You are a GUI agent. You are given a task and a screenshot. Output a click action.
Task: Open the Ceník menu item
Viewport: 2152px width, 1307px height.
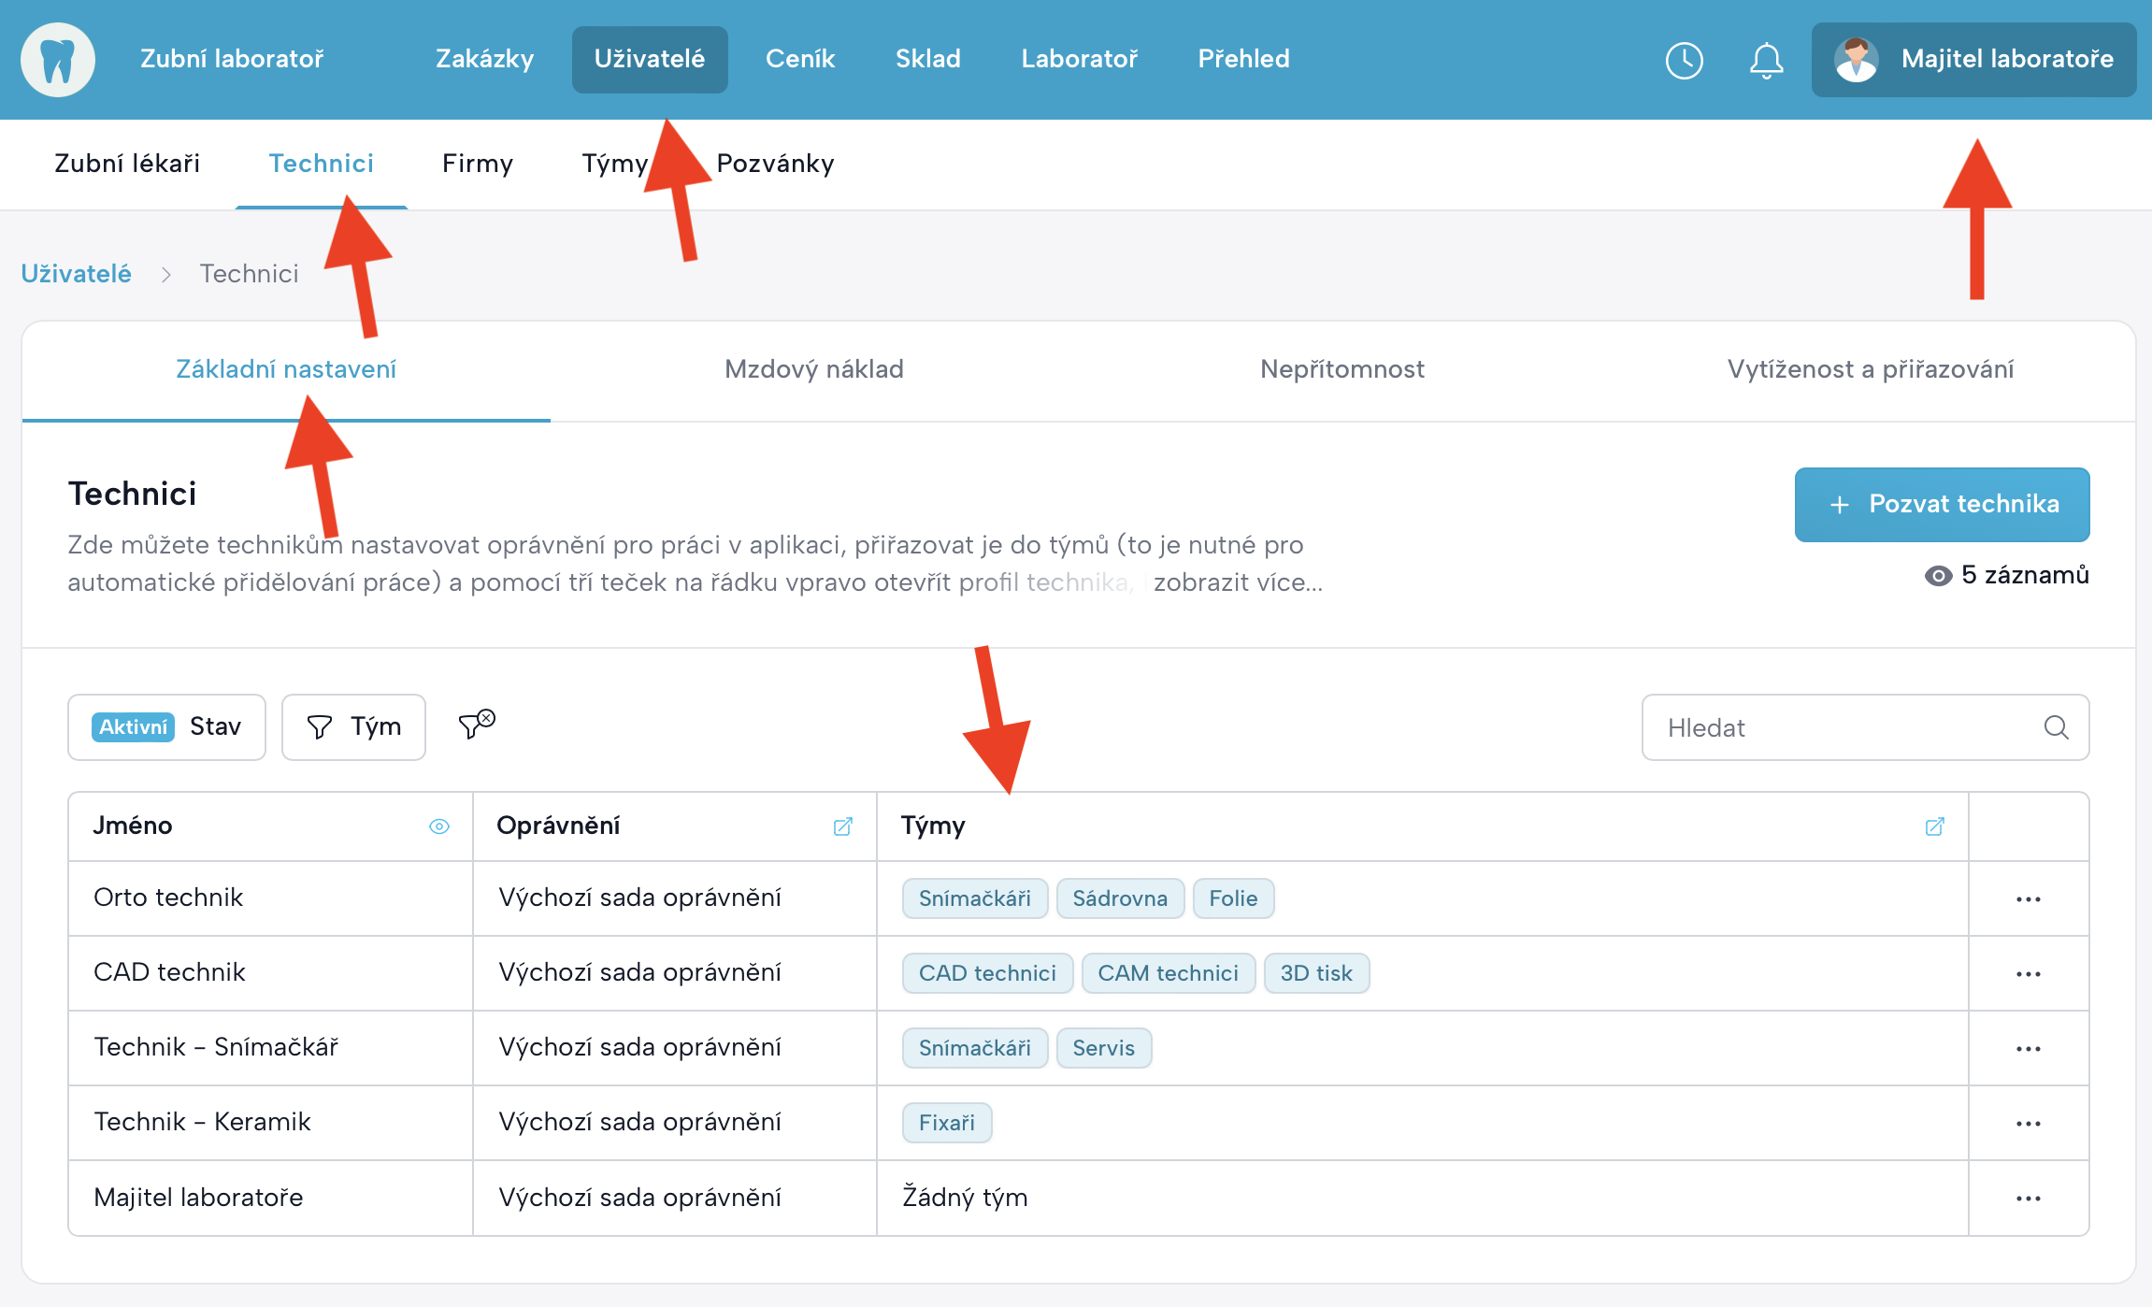[799, 59]
